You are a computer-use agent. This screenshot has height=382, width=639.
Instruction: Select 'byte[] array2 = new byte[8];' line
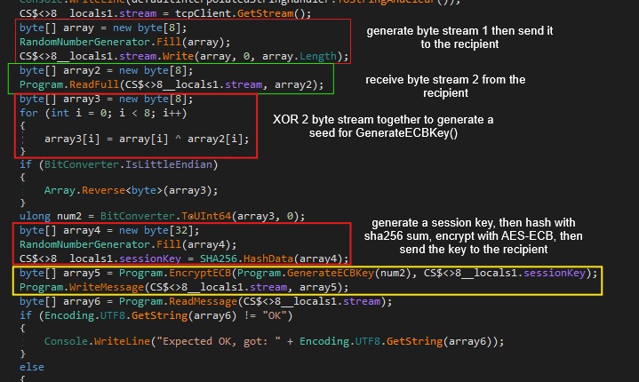(106, 70)
